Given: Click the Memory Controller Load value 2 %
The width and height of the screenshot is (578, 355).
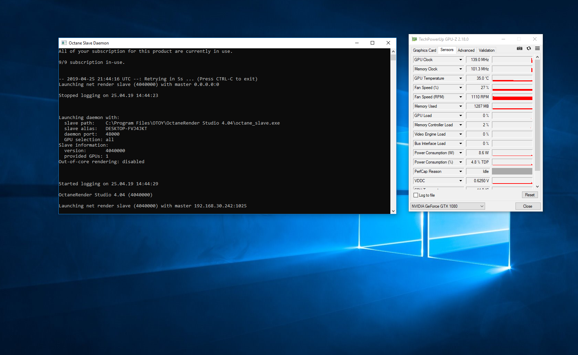Looking at the screenshot, I should click(x=477, y=125).
